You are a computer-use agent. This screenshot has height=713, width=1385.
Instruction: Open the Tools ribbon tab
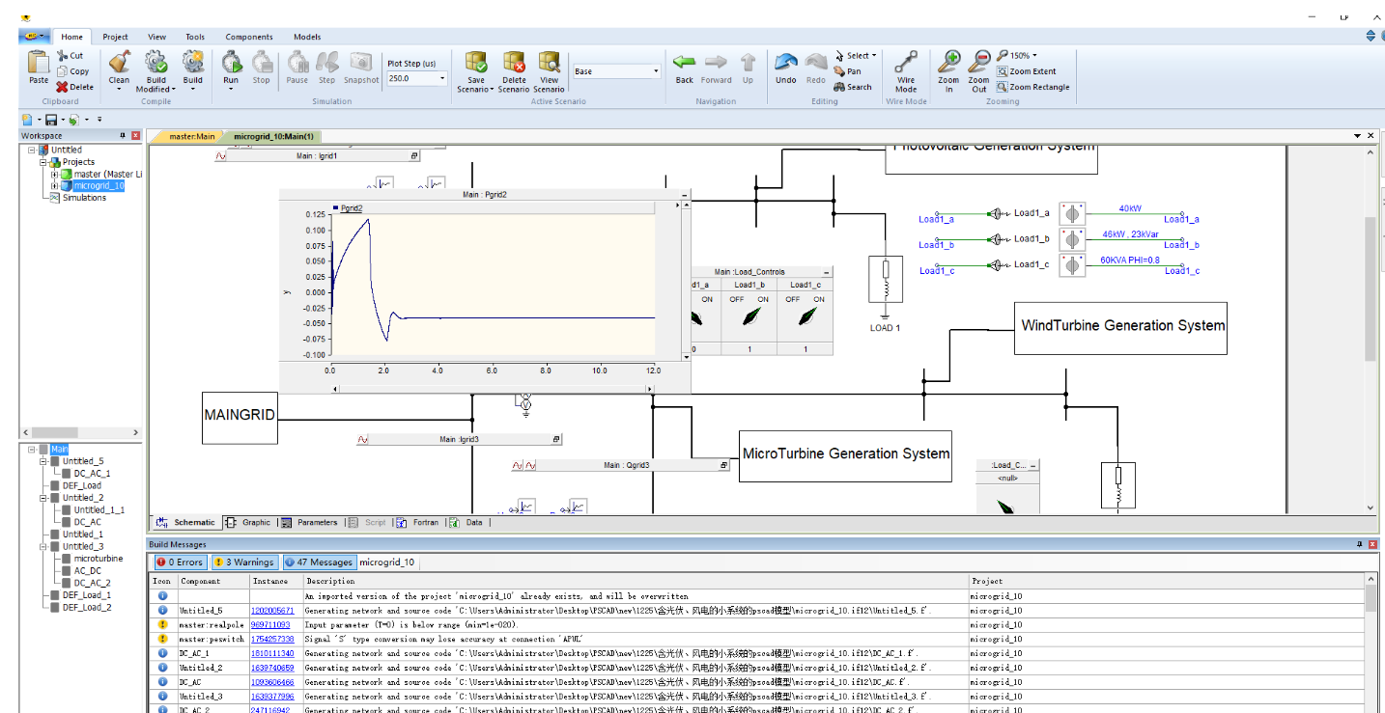(195, 37)
